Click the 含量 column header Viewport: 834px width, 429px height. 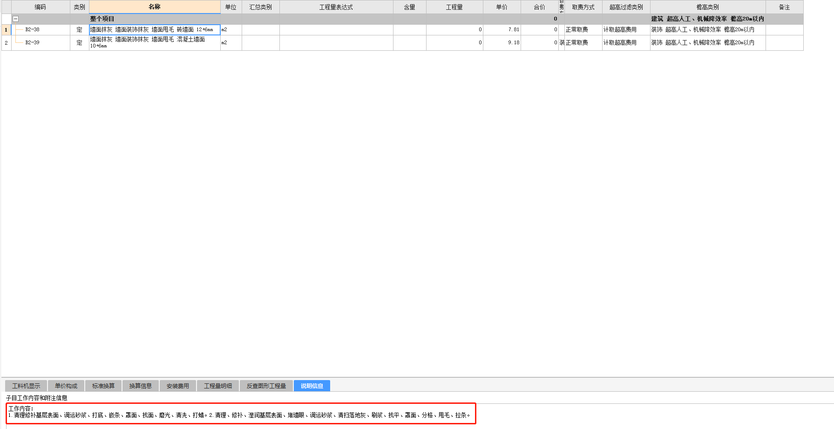click(x=410, y=7)
